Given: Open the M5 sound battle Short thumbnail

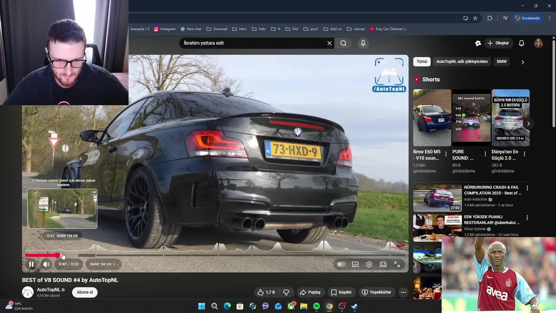Looking at the screenshot, I should pos(471,118).
